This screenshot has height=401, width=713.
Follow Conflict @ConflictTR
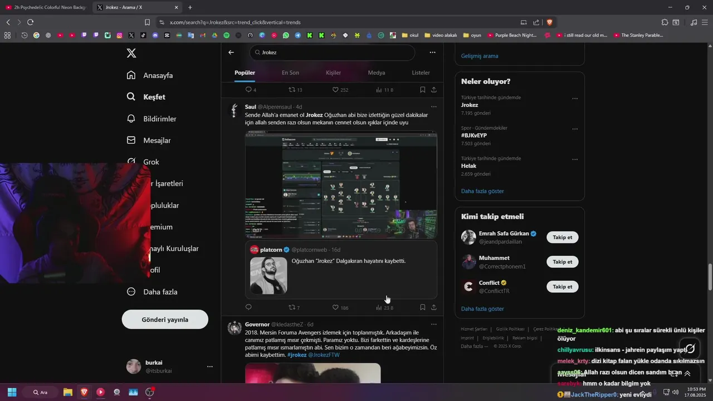coord(563,286)
